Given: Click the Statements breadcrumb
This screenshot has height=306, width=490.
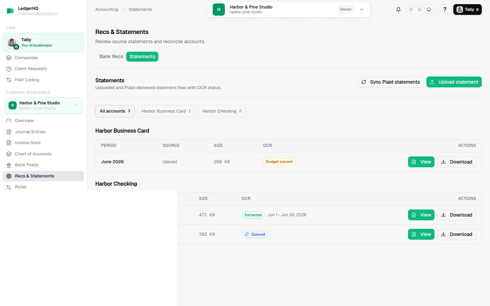Looking at the screenshot, I should pos(140,10).
